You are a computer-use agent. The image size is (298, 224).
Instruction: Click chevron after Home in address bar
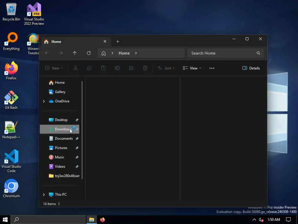(136, 53)
